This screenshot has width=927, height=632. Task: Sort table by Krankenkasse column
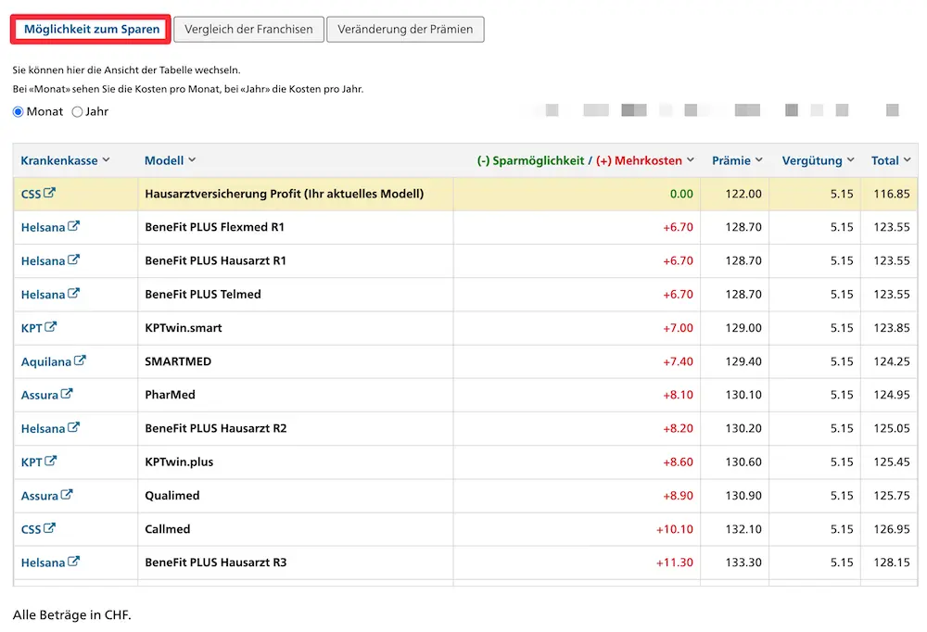tap(65, 160)
